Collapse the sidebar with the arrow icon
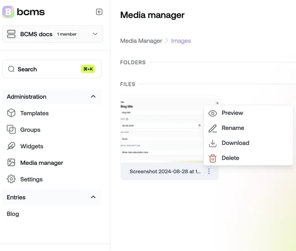The width and height of the screenshot is (296, 251). tap(99, 12)
